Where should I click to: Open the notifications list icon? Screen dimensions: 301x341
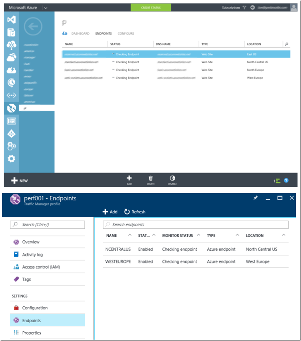pyautogui.click(x=277, y=181)
